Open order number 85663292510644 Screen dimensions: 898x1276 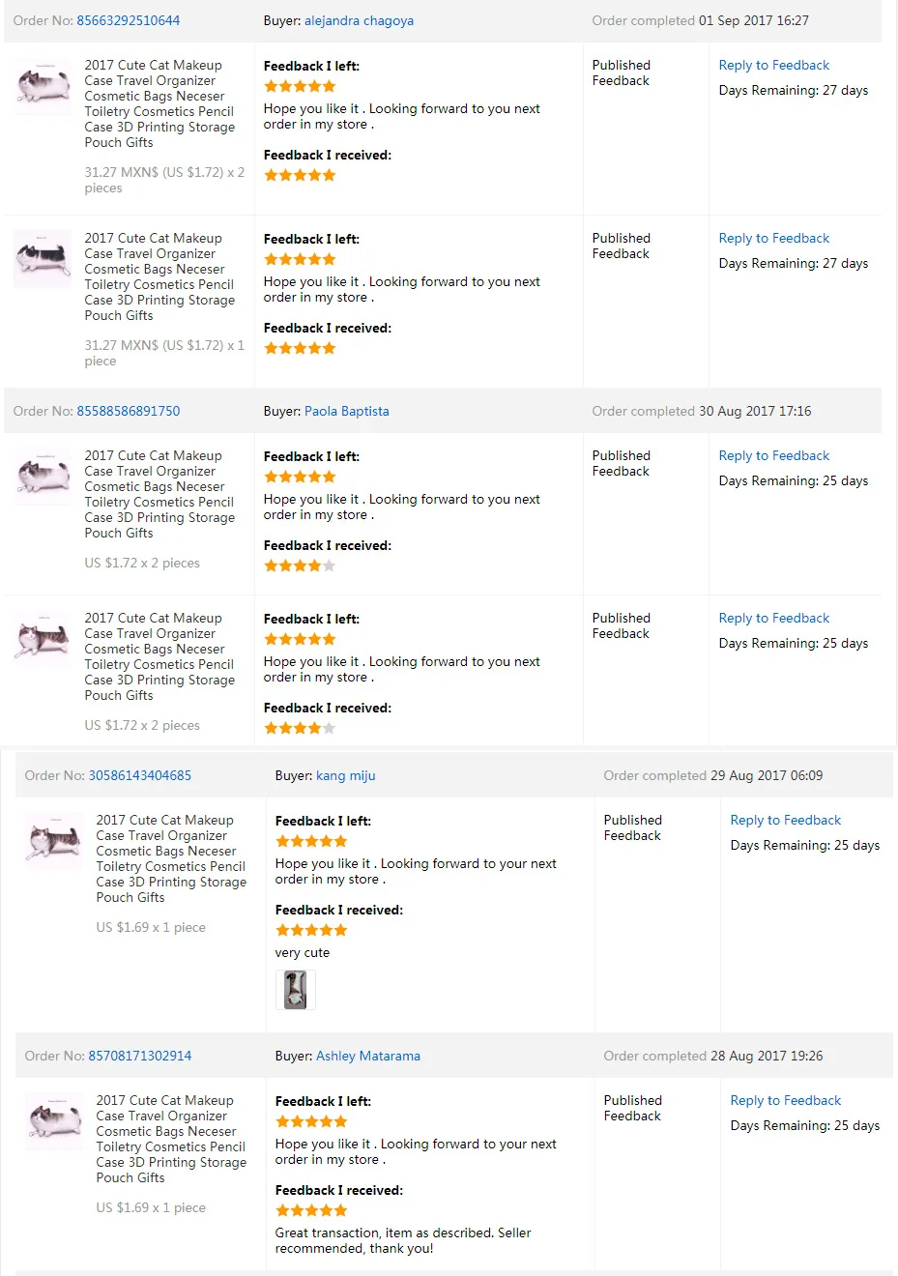[x=128, y=20]
